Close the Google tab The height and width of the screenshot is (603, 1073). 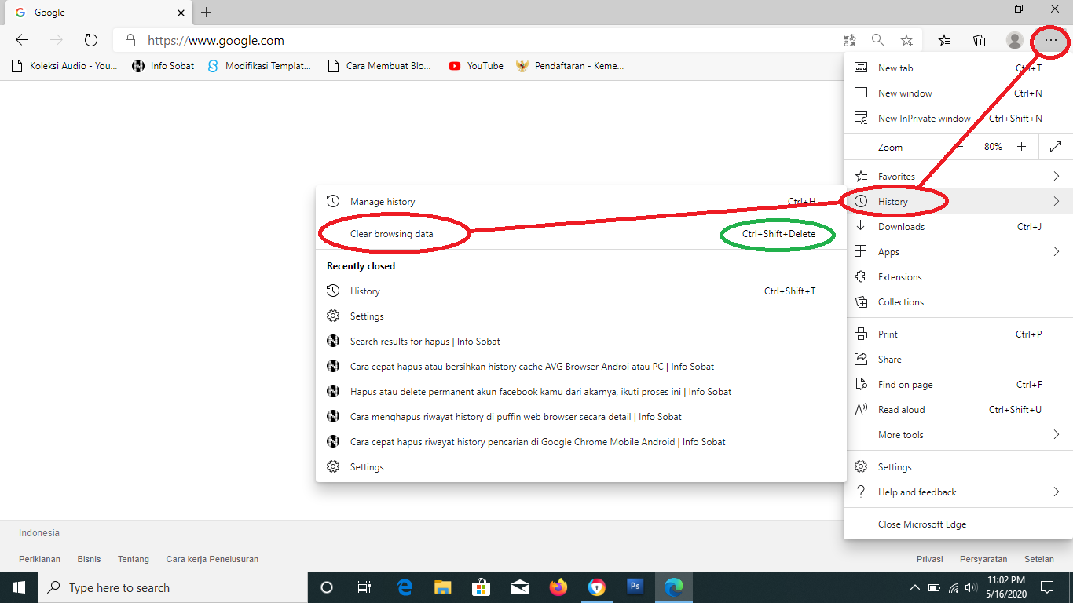point(181,13)
